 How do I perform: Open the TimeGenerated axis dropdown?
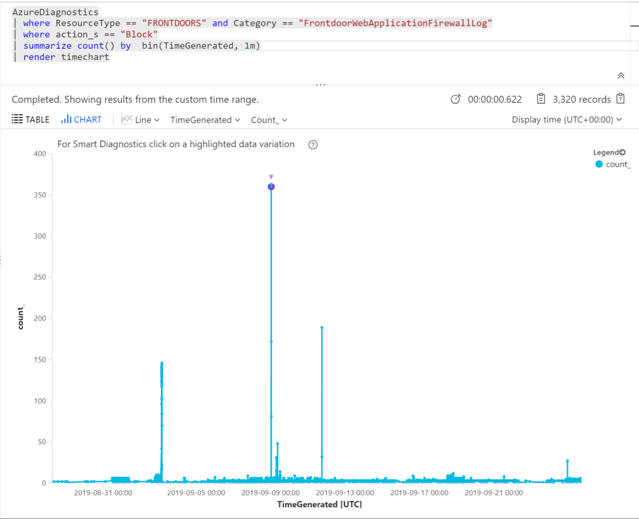(x=205, y=119)
